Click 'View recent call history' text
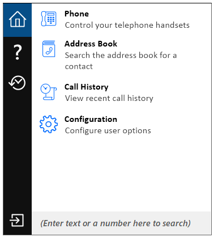This screenshot has width=214, height=237. tap(109, 99)
